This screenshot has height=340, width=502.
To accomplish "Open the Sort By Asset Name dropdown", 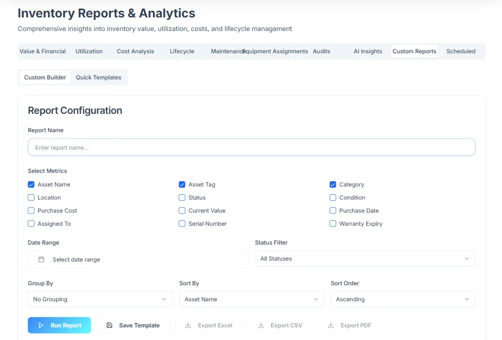I will 251,299.
